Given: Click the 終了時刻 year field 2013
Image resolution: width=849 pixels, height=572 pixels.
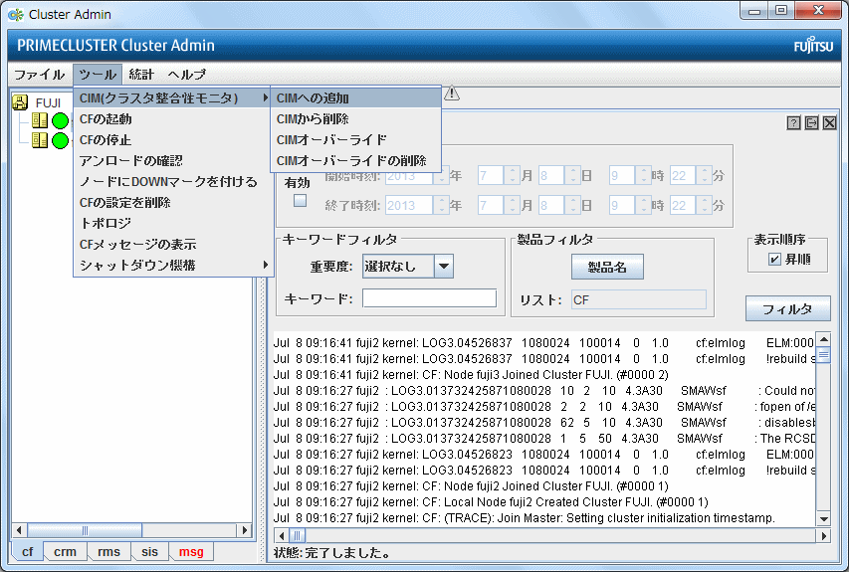Looking at the screenshot, I should [x=409, y=205].
